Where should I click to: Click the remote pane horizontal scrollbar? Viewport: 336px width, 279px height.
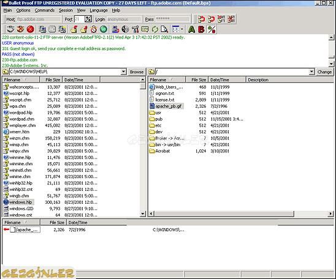[x=224, y=214]
